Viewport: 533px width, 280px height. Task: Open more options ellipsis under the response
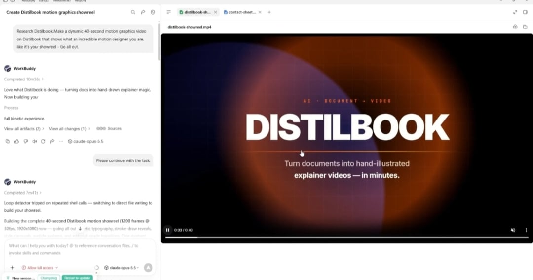coord(61,141)
